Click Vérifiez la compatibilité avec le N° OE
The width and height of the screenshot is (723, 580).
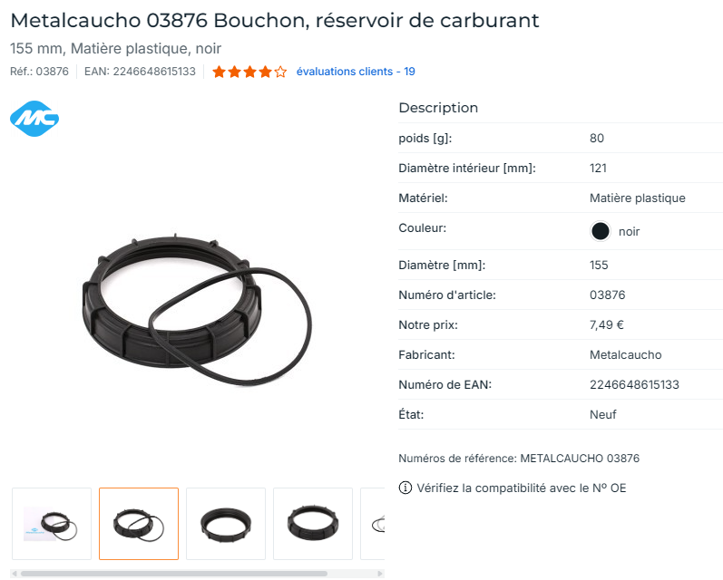tap(522, 488)
